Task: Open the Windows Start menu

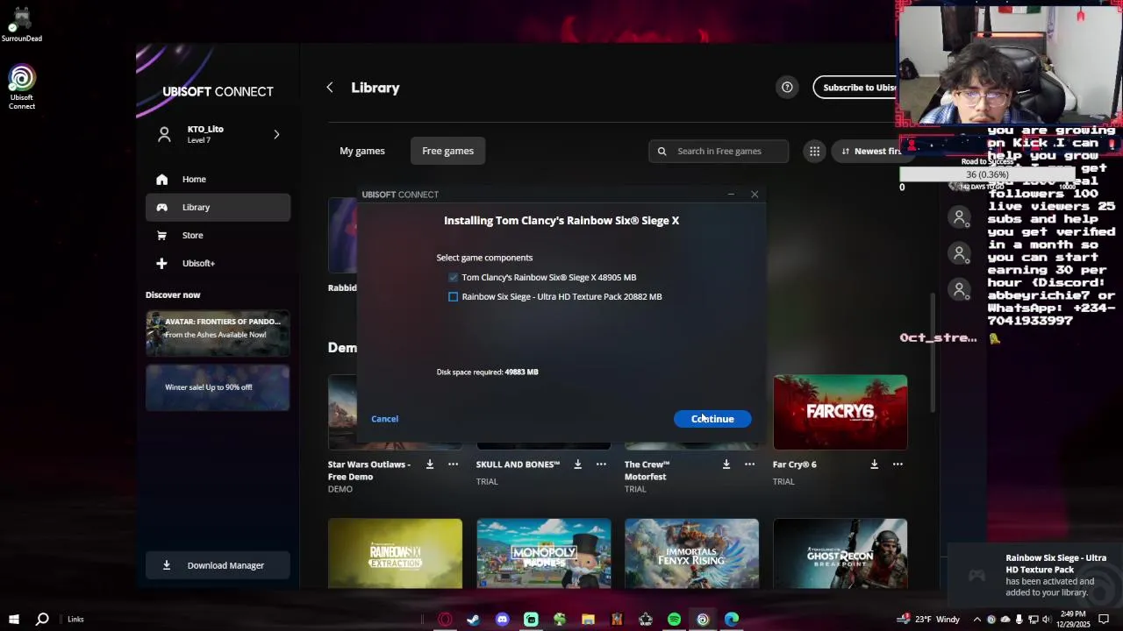Action: [14, 620]
